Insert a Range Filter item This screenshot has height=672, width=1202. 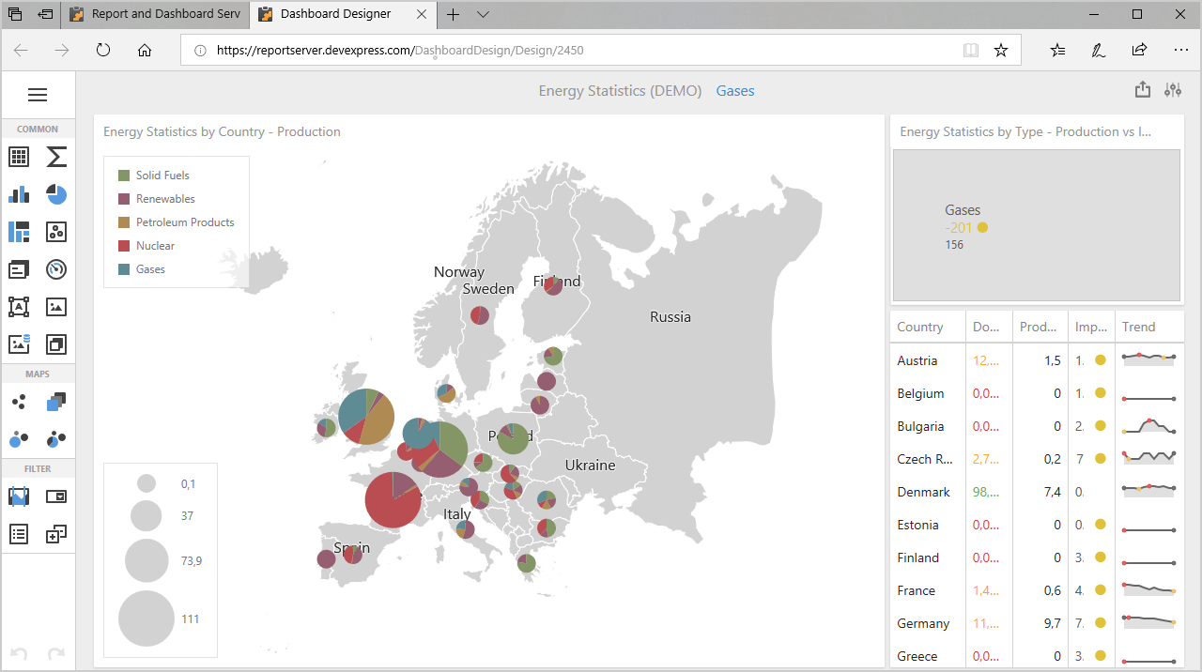click(19, 496)
